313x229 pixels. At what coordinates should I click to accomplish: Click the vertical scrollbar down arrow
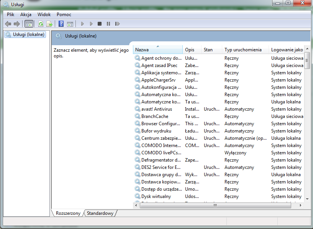pyautogui.click(x=307, y=199)
